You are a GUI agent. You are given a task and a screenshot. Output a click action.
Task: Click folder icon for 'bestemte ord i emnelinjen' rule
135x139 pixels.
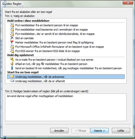[x=12, y=30]
